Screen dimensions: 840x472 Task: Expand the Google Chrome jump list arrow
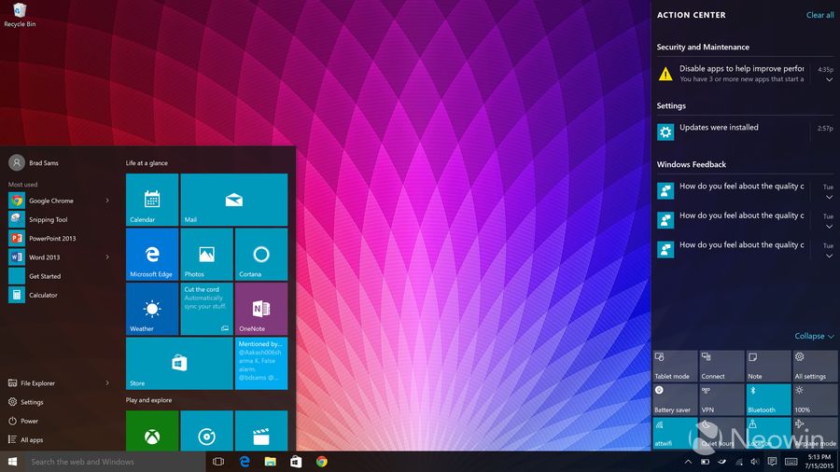pos(107,201)
